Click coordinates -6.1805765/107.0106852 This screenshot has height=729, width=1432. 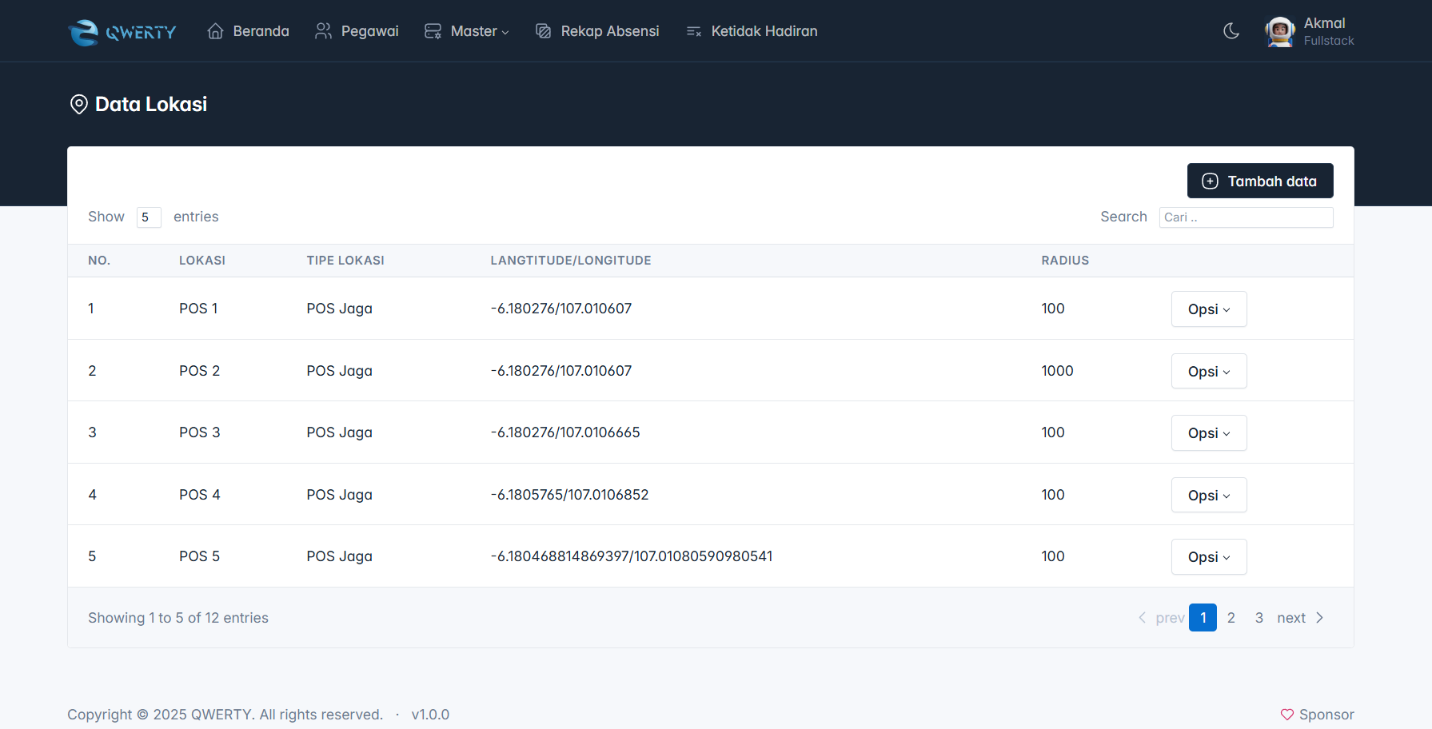point(570,495)
